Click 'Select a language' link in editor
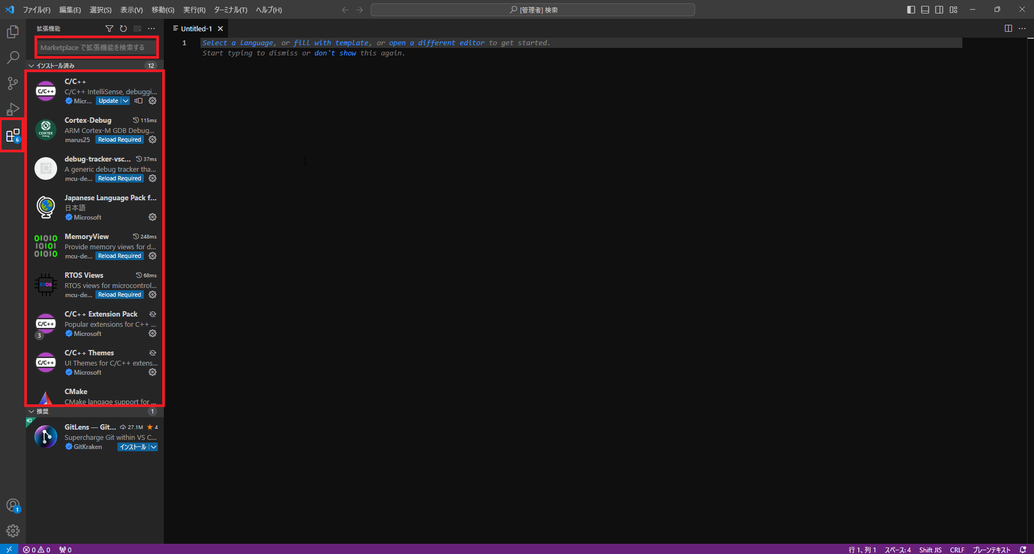This screenshot has width=1034, height=554. [238, 43]
